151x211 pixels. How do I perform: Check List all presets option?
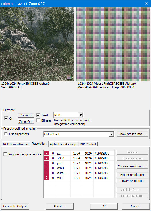click(x=6, y=134)
